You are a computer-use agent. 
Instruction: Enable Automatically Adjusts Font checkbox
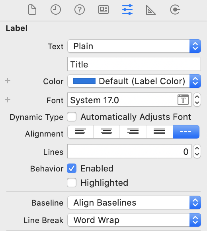click(72, 117)
